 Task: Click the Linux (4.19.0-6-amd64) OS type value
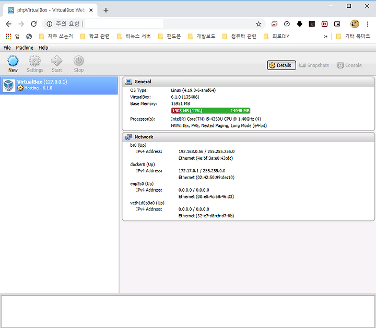[193, 90]
